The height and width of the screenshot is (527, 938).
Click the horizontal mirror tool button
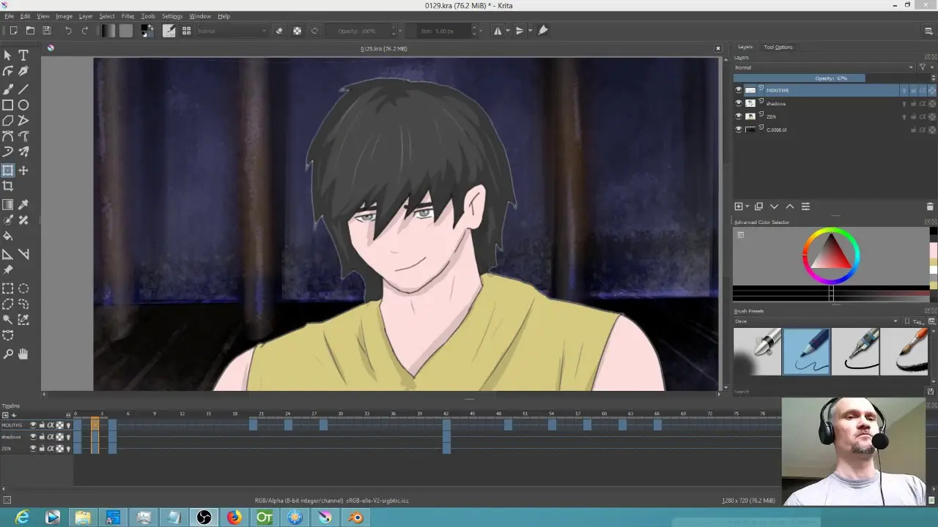(498, 31)
